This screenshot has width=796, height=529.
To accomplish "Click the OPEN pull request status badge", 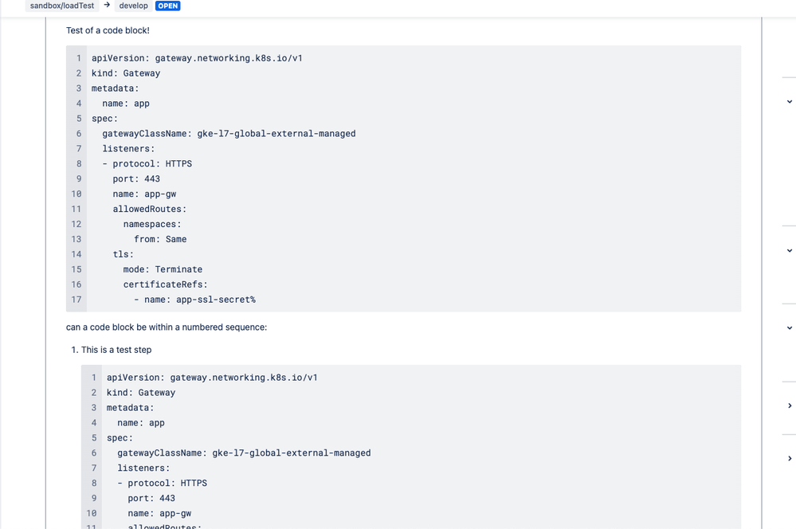I will (167, 6).
